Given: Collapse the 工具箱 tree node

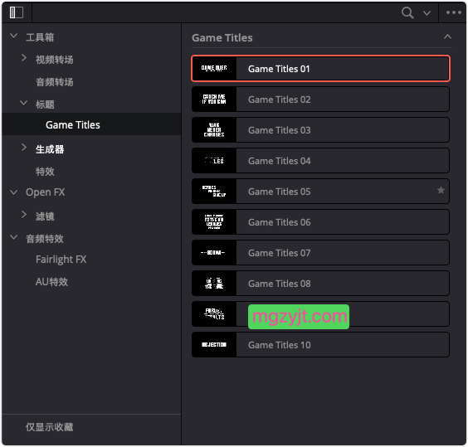Looking at the screenshot, I should pyautogui.click(x=14, y=36).
